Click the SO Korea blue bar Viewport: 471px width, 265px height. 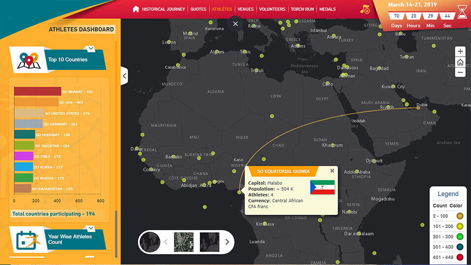pos(24,167)
